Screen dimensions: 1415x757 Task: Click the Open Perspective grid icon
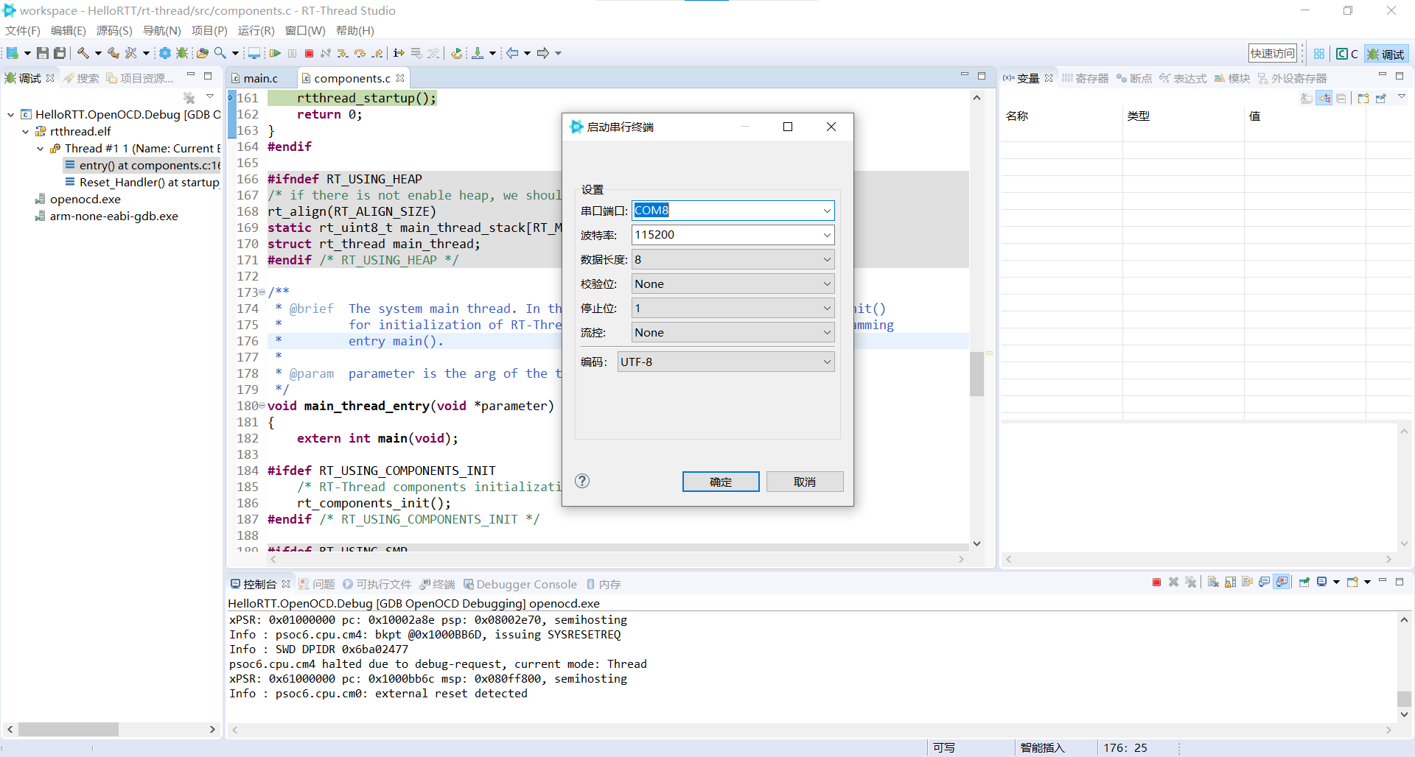[x=1319, y=54]
